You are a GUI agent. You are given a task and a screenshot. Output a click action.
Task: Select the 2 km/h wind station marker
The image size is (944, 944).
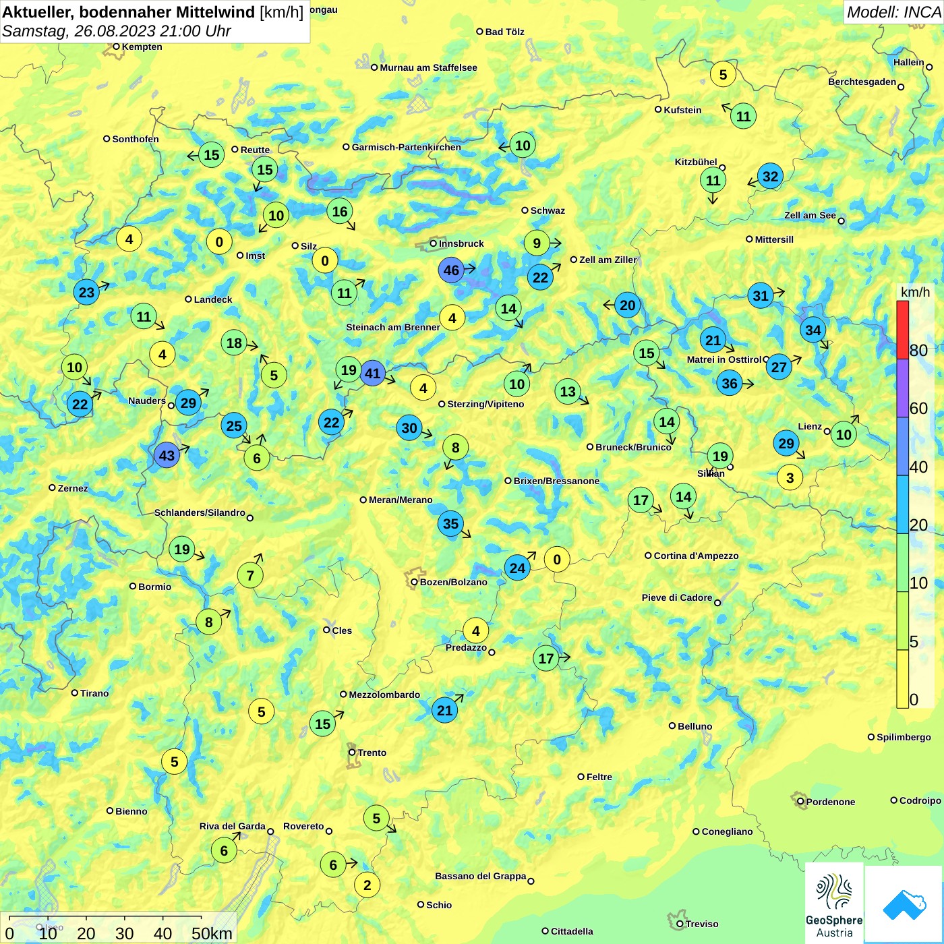[x=367, y=885]
